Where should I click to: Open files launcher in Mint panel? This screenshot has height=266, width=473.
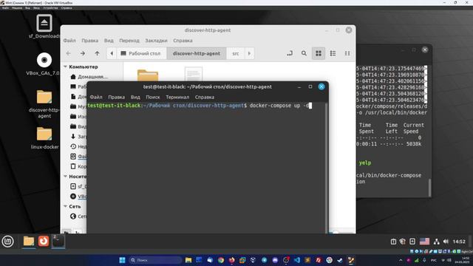(x=29, y=242)
